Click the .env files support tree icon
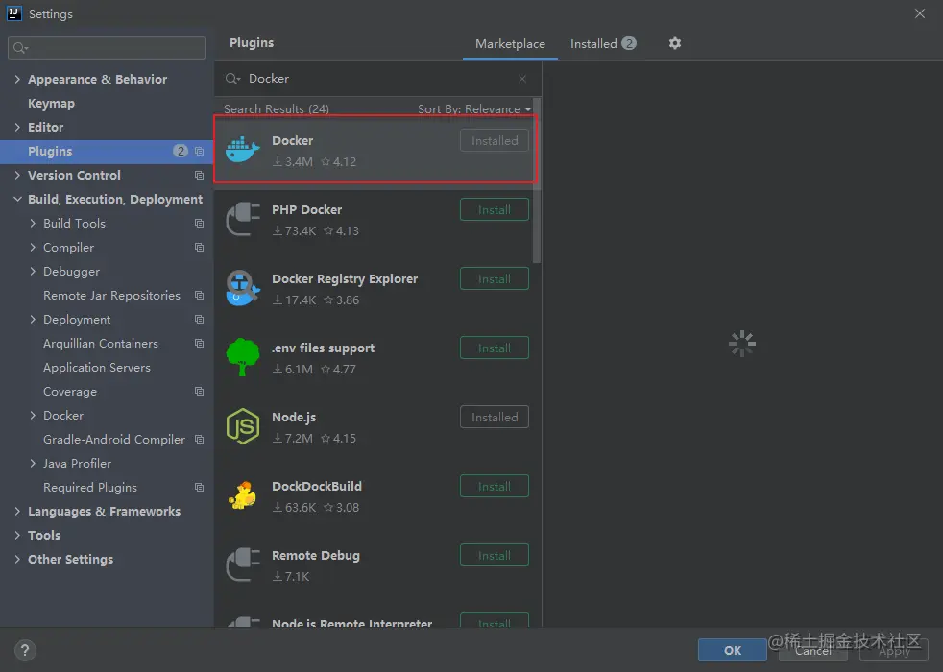943x672 pixels. [242, 357]
